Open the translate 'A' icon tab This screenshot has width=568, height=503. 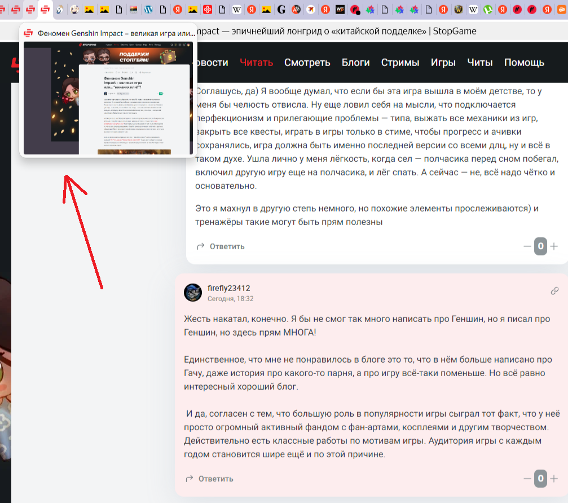[296, 10]
